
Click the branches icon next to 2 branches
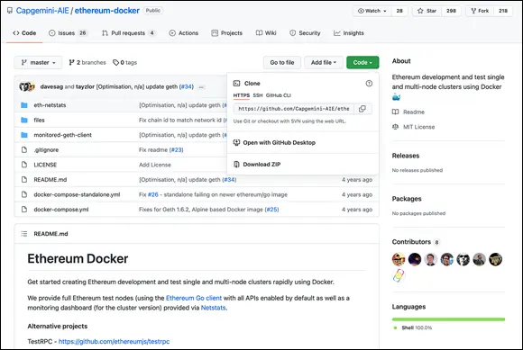(x=71, y=63)
